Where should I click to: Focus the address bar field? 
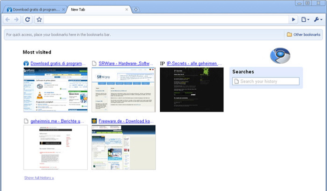pos(166,19)
